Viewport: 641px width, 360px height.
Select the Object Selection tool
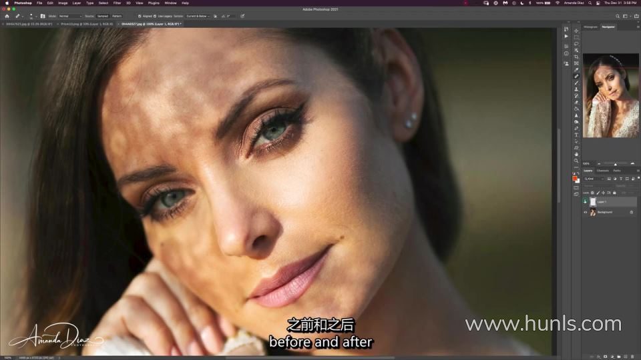click(x=576, y=50)
